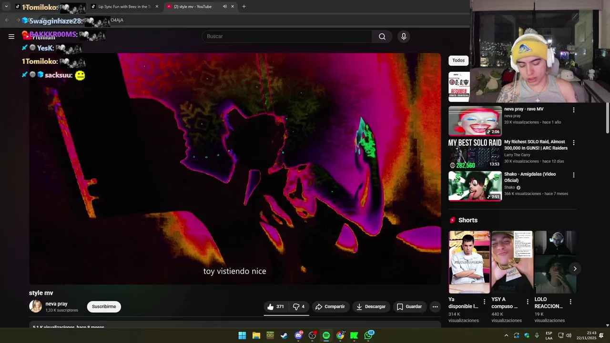
Task: Open the Compartir share dialog
Action: 330,307
